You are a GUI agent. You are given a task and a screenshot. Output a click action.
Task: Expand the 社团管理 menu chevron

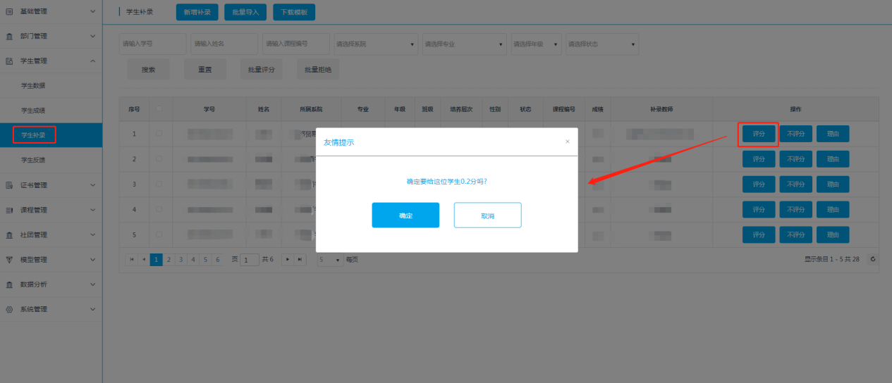pos(92,234)
